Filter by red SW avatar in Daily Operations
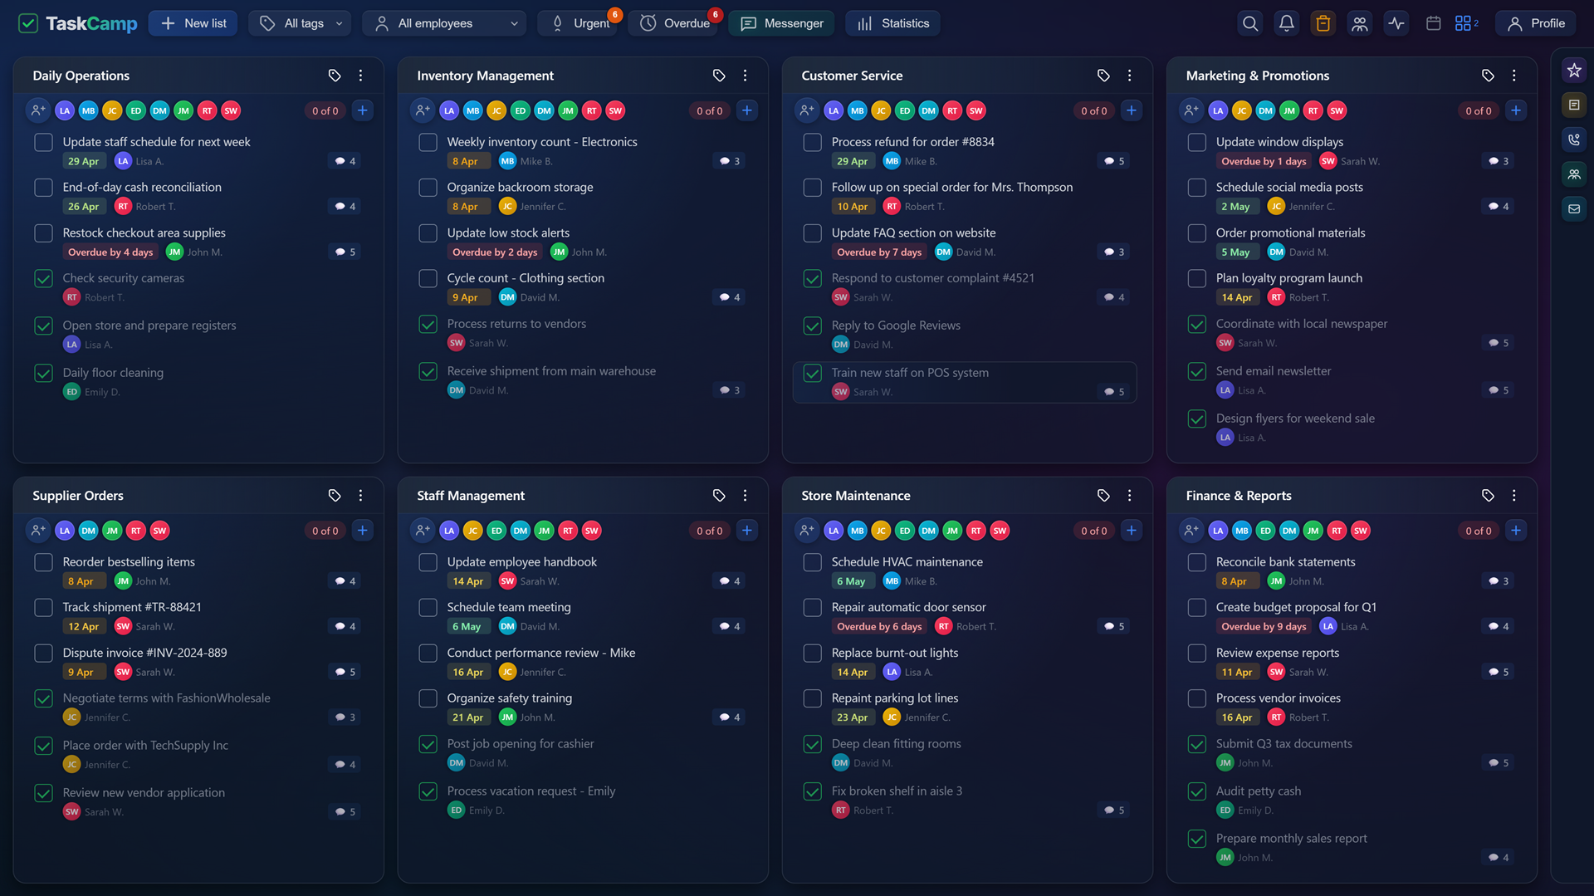The image size is (1594, 896). pos(231,110)
